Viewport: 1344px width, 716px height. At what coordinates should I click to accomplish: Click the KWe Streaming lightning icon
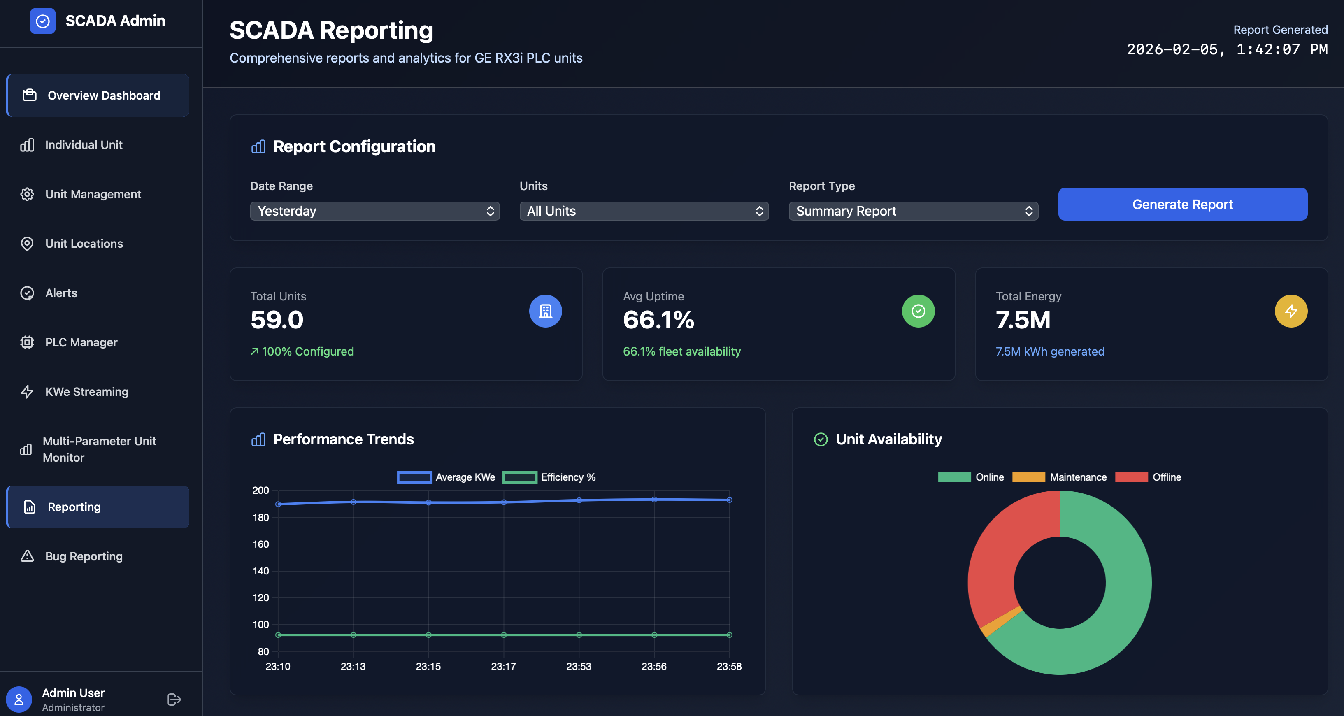point(27,392)
